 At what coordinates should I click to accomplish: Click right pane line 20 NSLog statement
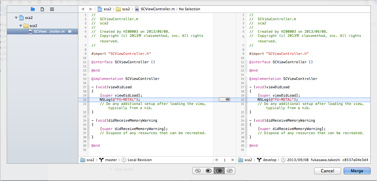(278, 99)
